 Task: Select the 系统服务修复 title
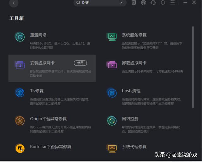[134, 35]
